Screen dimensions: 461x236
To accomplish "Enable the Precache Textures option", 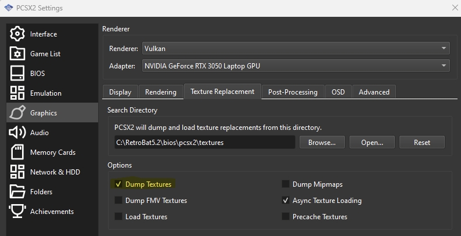I will [286, 217].
